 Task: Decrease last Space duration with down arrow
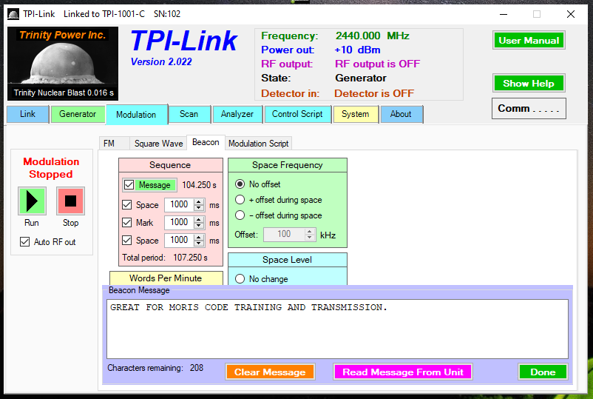[199, 244]
